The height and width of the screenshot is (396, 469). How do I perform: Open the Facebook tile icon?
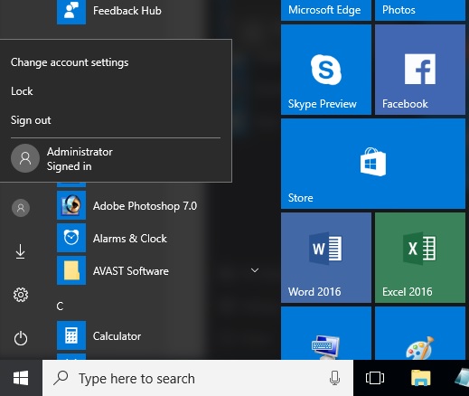(x=420, y=69)
